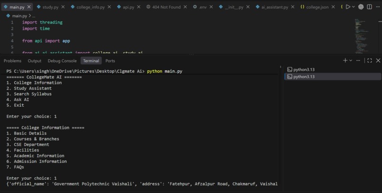Click the braces icon on the college.json tab
The width and height of the screenshot is (382, 193).
(302, 7)
